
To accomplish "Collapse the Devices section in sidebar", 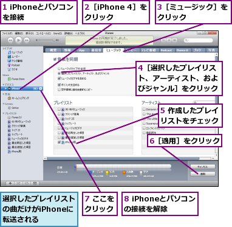I will click(x=3, y=84).
